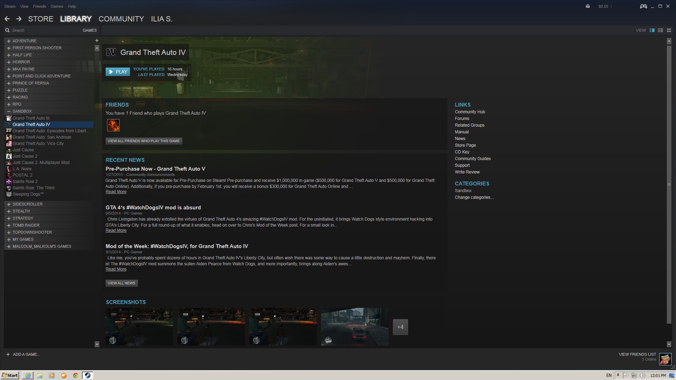Select Grand Theft Auto: Vice City in the sidebar
This screenshot has height=380, width=676.
38,144
